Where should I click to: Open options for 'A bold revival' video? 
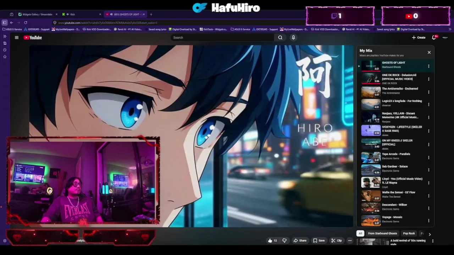click(433, 241)
